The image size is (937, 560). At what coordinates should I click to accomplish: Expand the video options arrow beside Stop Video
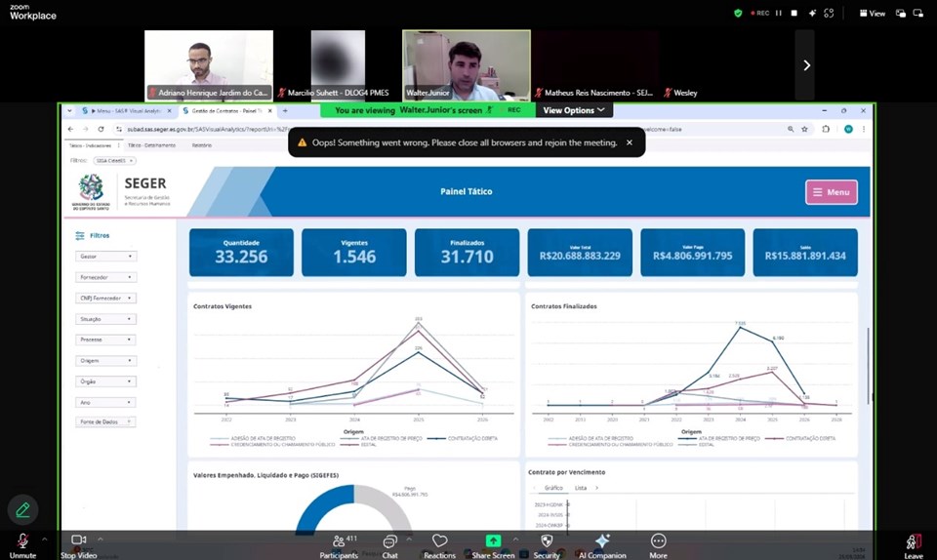(x=100, y=538)
